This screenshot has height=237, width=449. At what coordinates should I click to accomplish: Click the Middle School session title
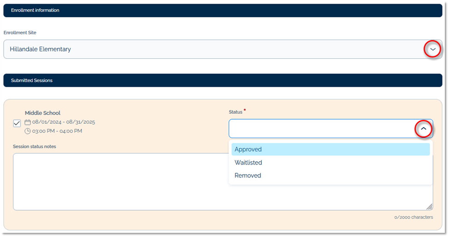[x=42, y=113]
